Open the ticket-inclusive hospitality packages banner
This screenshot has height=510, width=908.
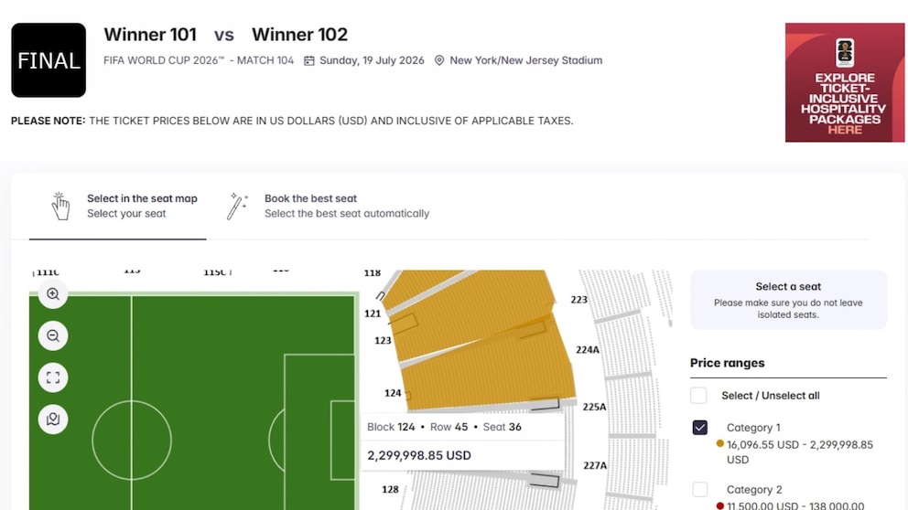[x=844, y=82]
